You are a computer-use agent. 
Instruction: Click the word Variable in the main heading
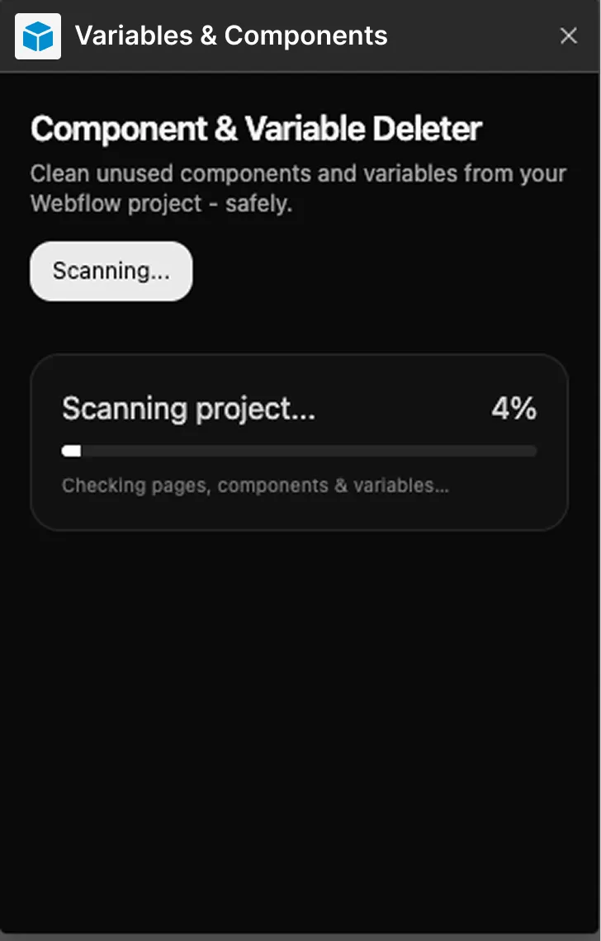[305, 129]
